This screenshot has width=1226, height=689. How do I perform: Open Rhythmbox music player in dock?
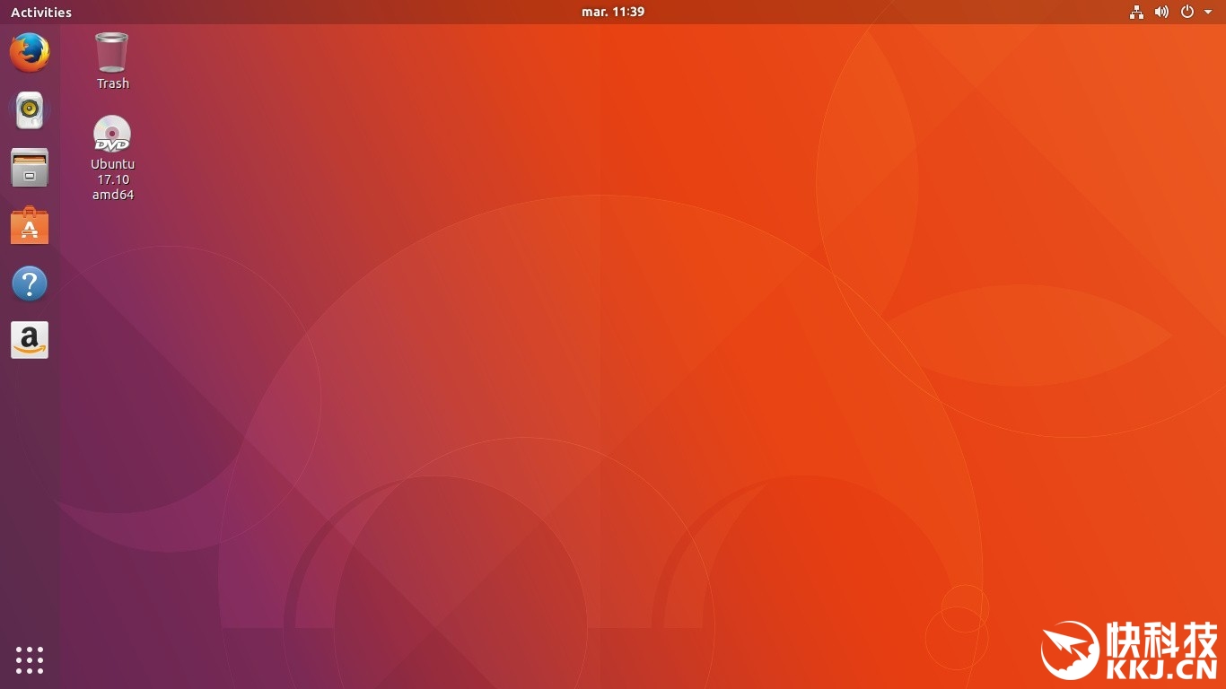pos(30,110)
